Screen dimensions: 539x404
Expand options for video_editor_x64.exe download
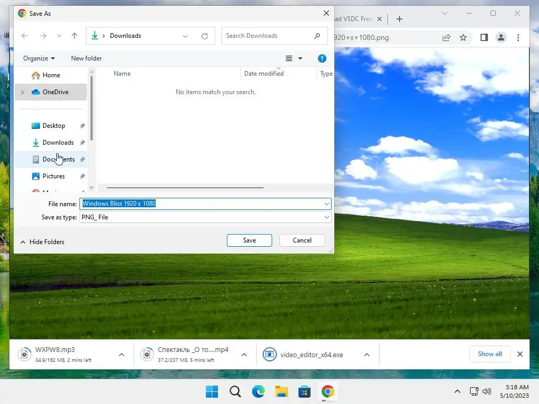pyautogui.click(x=367, y=355)
